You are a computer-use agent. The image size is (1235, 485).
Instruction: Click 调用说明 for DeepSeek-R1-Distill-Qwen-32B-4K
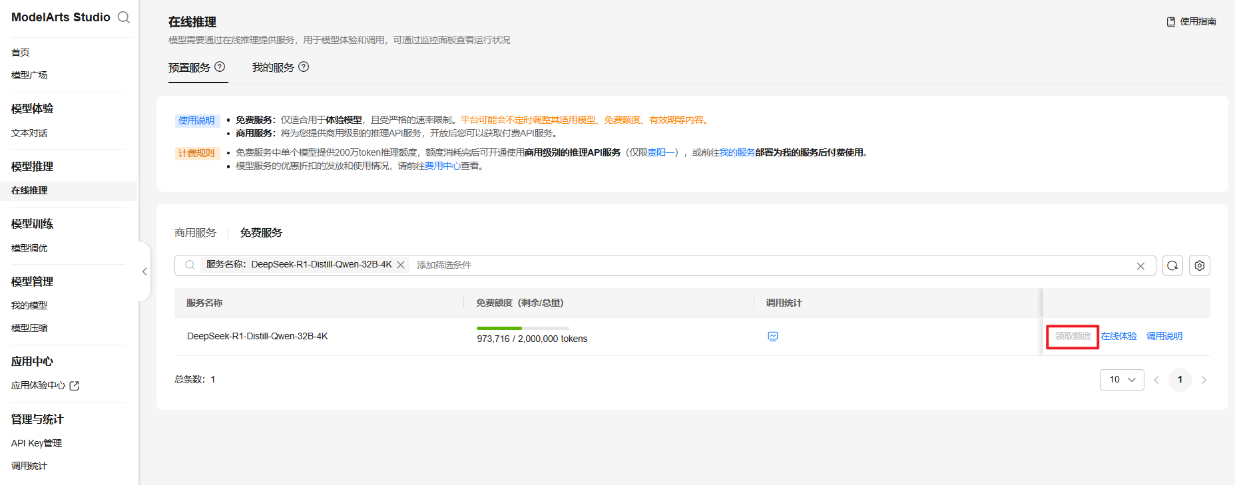(x=1164, y=337)
